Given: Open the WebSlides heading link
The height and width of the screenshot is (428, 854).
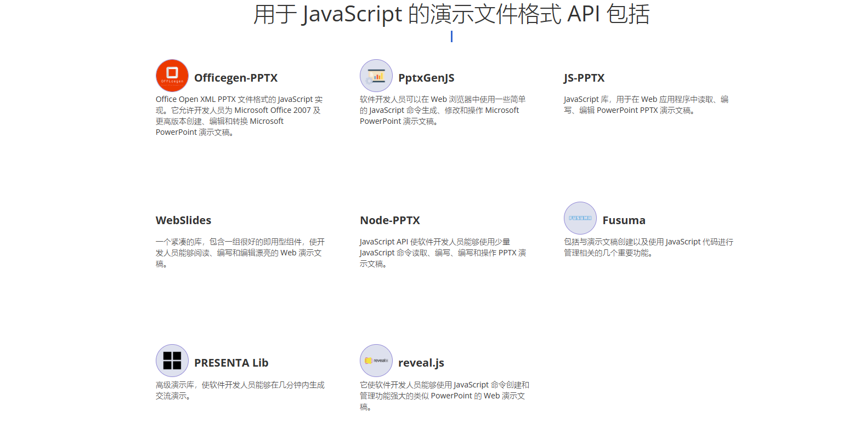Looking at the screenshot, I should 183,220.
